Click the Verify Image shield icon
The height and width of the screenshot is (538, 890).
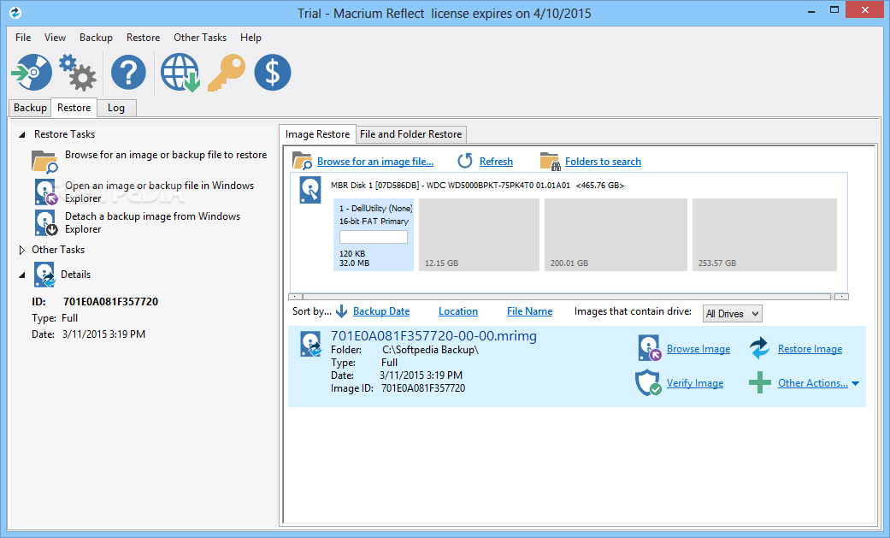click(648, 383)
